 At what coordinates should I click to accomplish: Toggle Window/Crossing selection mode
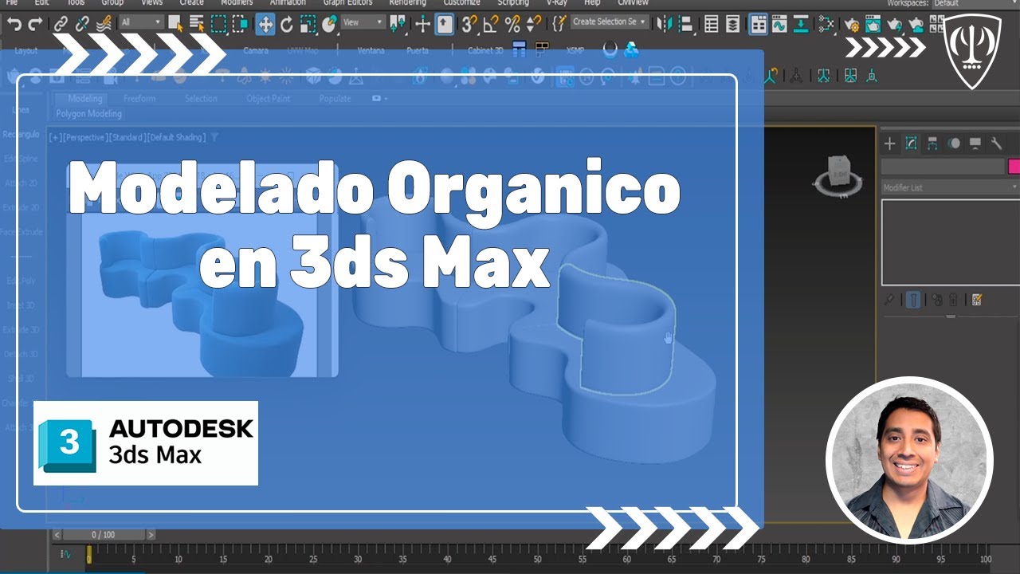pyautogui.click(x=240, y=24)
